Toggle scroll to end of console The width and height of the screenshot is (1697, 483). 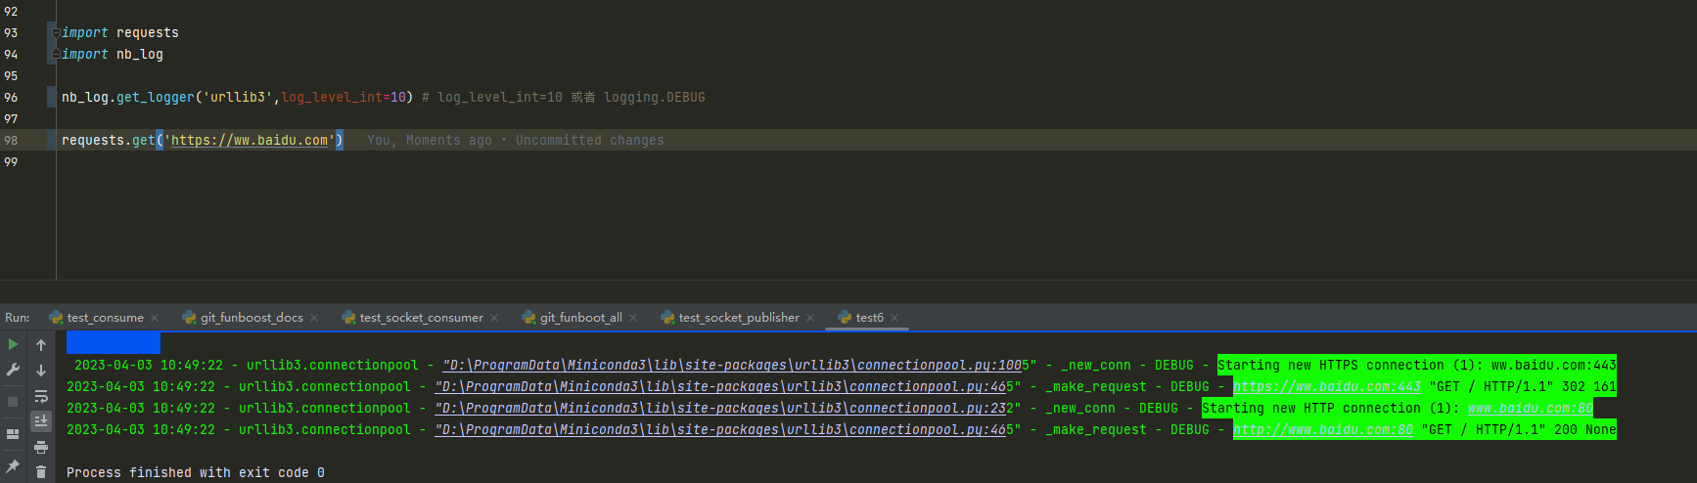pos(41,421)
